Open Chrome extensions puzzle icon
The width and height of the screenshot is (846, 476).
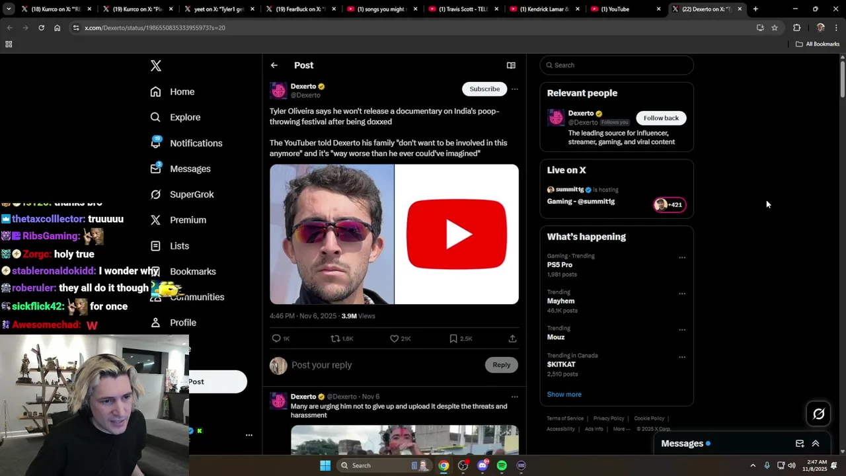(x=796, y=28)
